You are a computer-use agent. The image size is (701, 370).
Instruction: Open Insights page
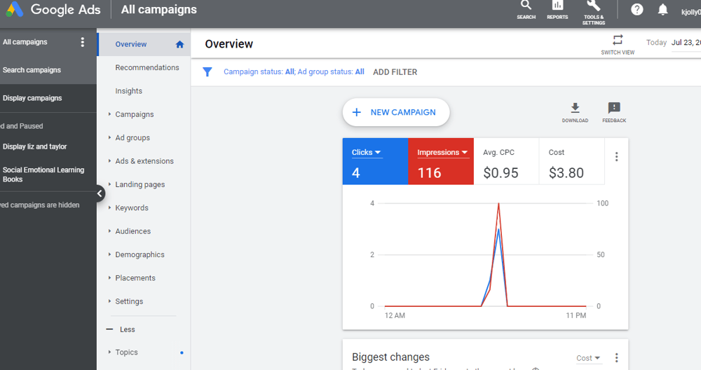(x=129, y=90)
